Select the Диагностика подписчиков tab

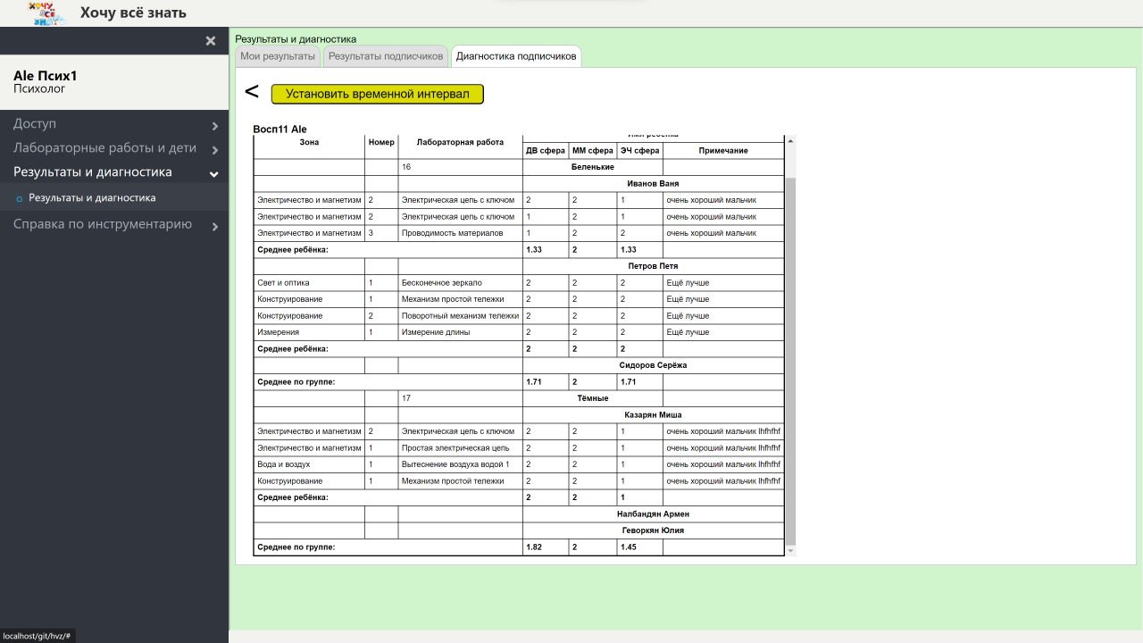tap(515, 56)
